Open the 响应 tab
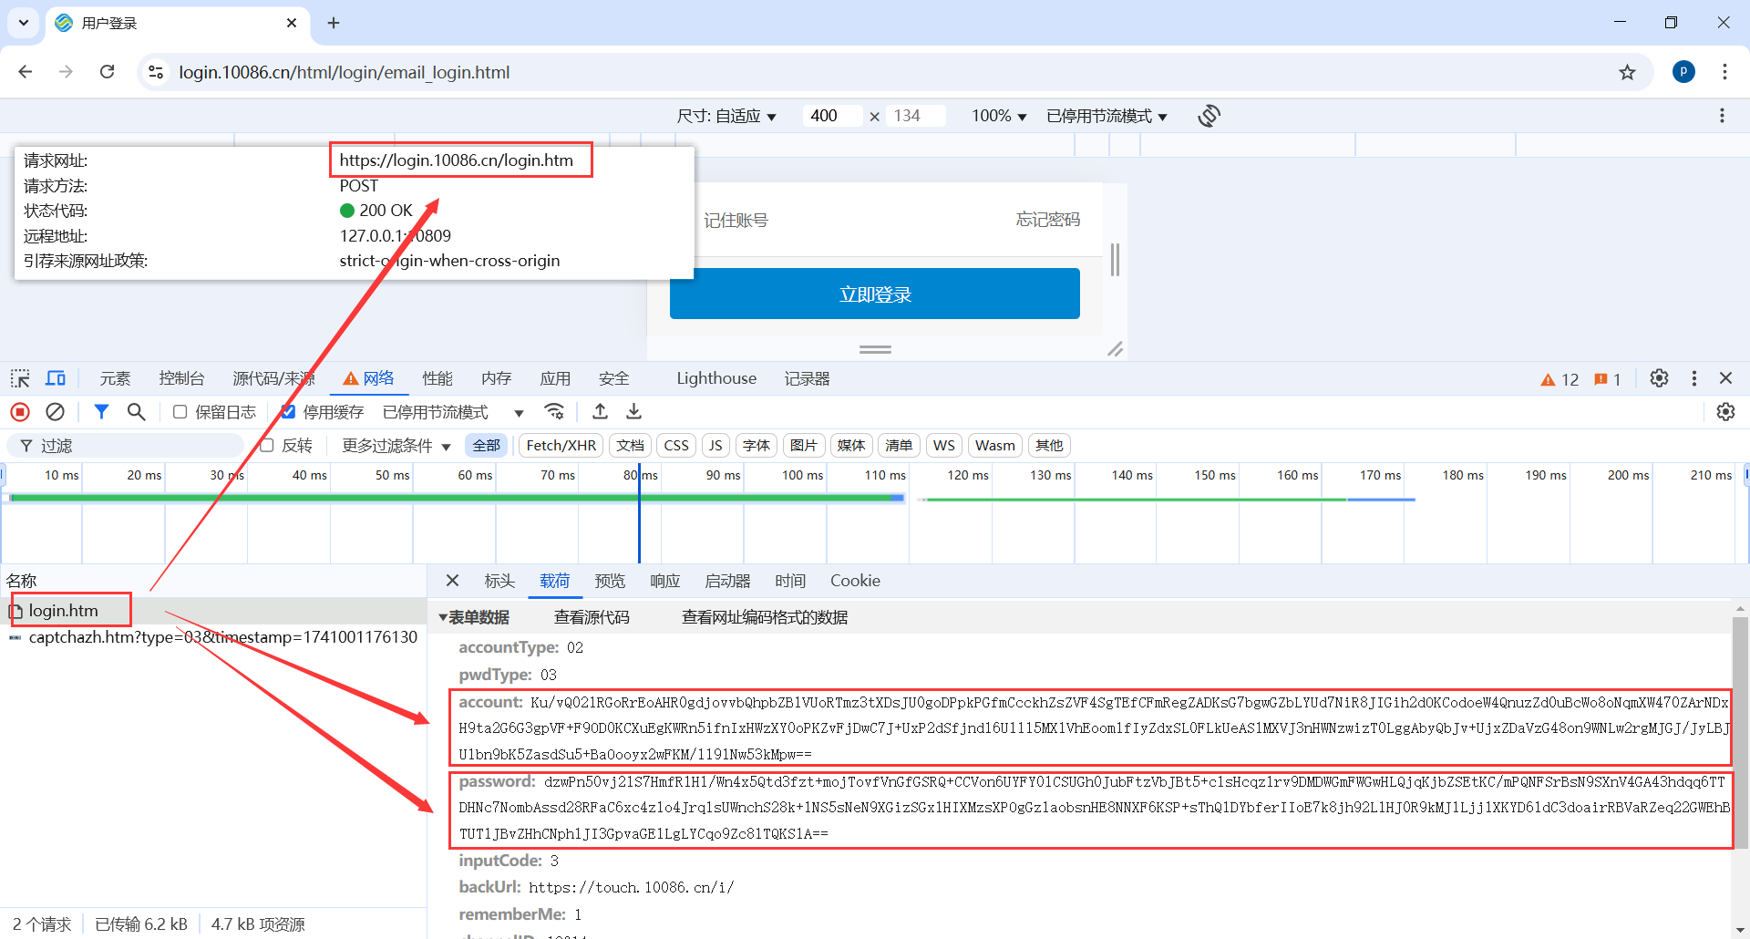This screenshot has height=939, width=1750. coord(665,581)
